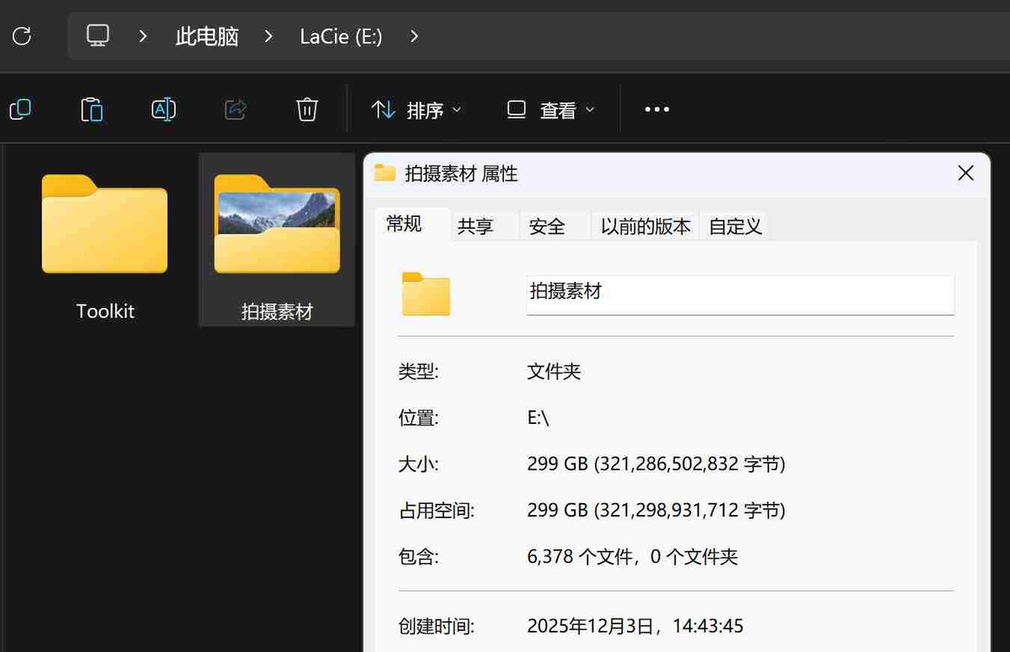Open the See more ellipsis menu

656,109
